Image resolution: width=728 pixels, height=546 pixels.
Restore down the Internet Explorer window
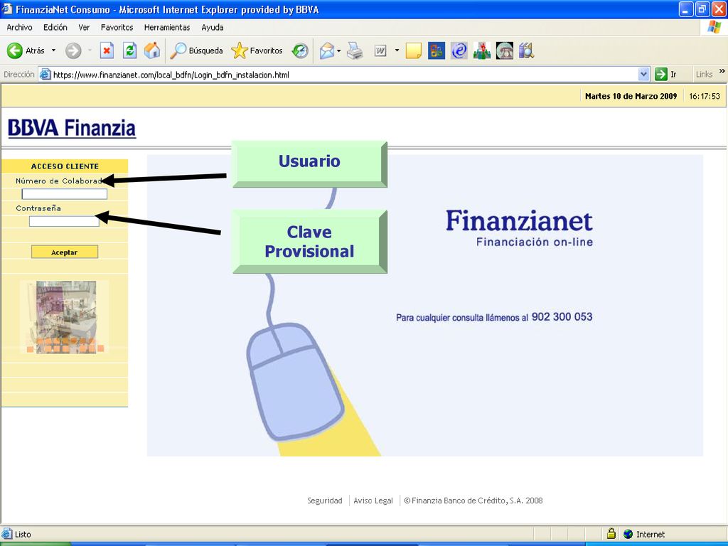click(702, 9)
